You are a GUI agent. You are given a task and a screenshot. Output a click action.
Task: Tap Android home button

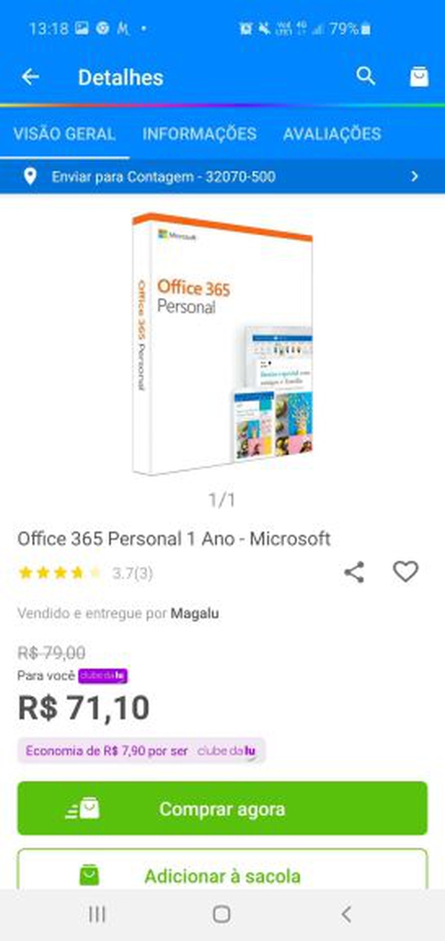(x=222, y=914)
